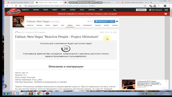Viewport: 172px width, 97px height.
Task: Click the Fallout: New Vegas game title
Action: tap(38, 21)
